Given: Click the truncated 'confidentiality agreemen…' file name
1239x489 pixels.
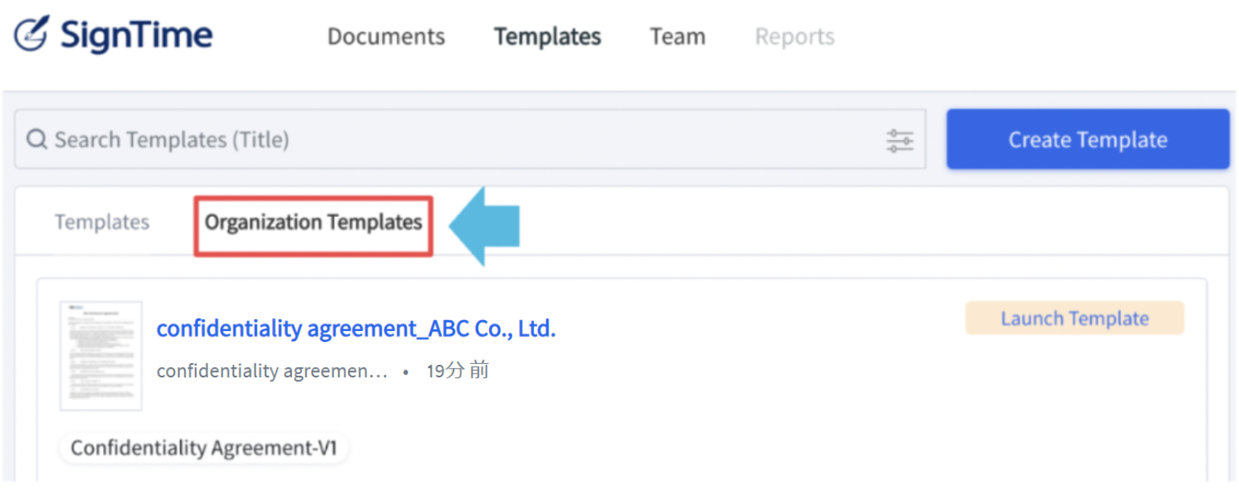Looking at the screenshot, I should point(272,371).
